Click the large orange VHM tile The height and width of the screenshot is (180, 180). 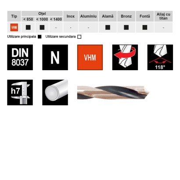[90, 58]
